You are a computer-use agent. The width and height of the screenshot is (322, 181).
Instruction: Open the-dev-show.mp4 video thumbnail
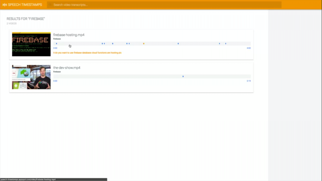tap(31, 77)
